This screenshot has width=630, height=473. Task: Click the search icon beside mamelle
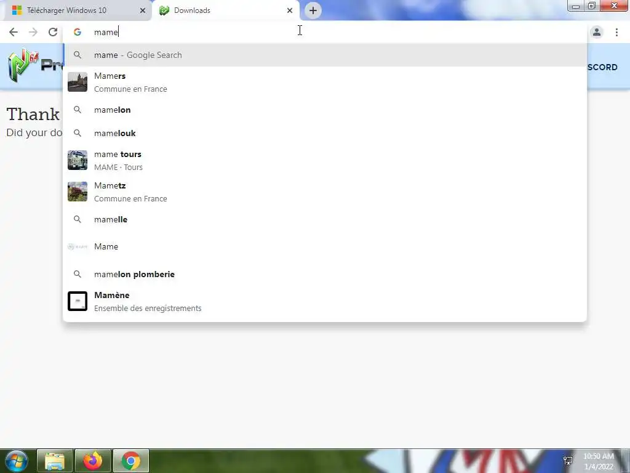pos(78,220)
